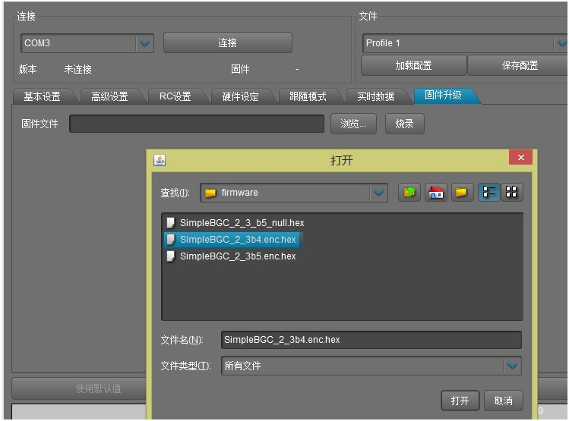Click the COM3 port text
This screenshot has height=421, width=569.
37,43
